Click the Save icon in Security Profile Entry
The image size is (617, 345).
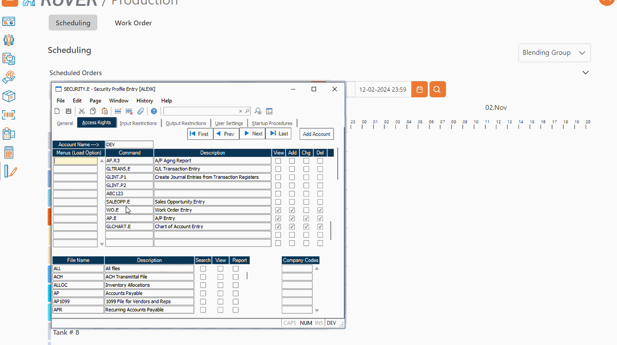click(68, 111)
